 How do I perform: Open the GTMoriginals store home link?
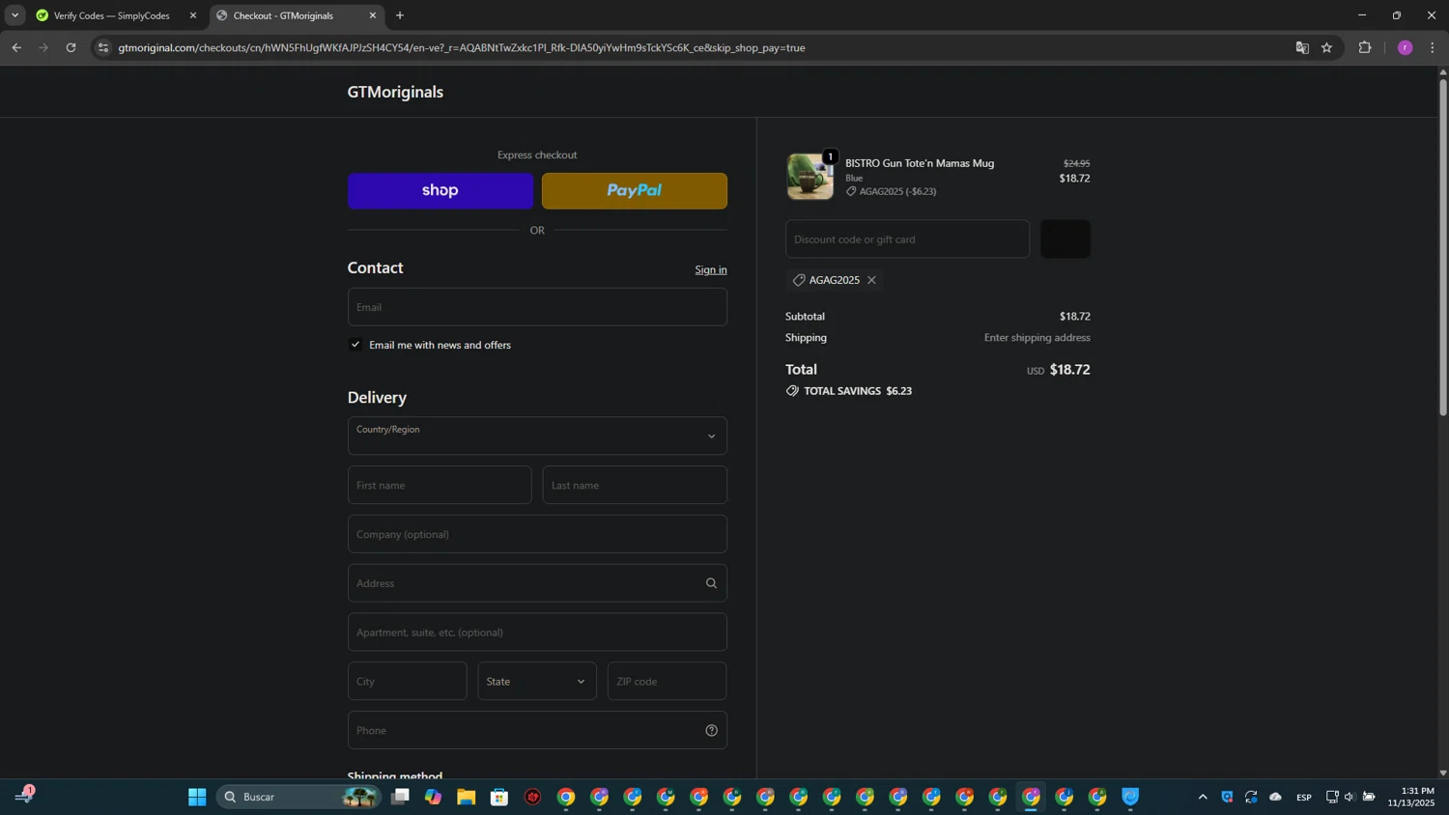coord(395,92)
